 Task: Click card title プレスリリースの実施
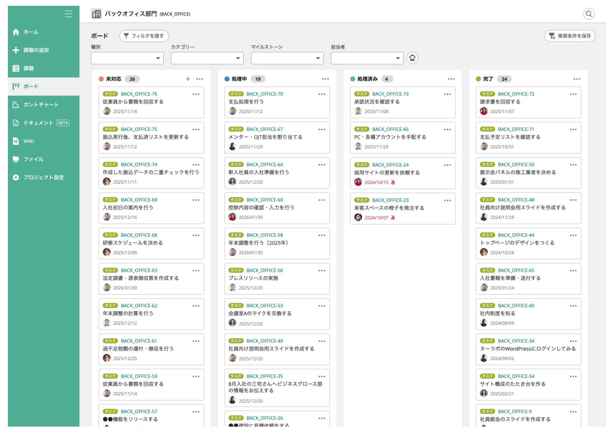[253, 278]
